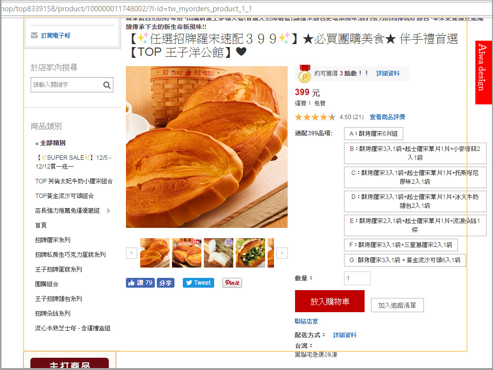Viewport: 493px width, 370px height.
Task: Click the Twitter Tweet button
Action: pyautogui.click(x=198, y=283)
